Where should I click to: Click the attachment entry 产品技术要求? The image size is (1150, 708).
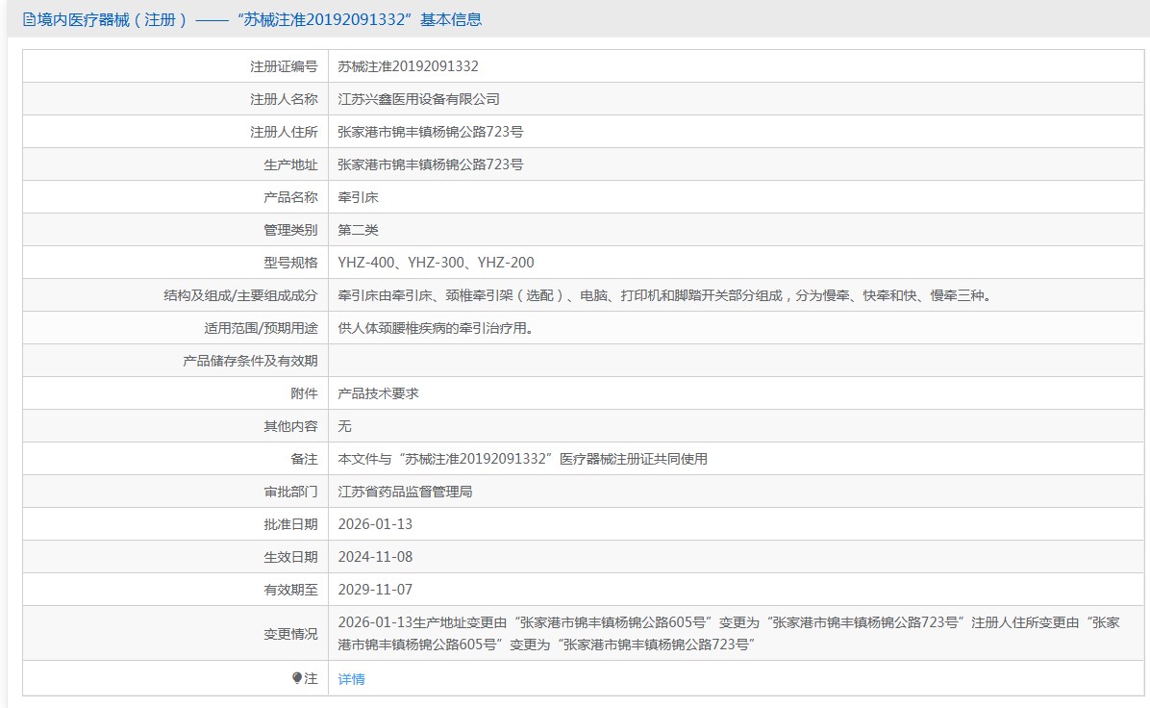click(378, 393)
